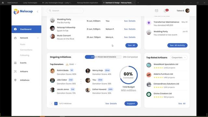Click the Dashboard gauge icon
The image size is (208, 117).
pos(15,29)
